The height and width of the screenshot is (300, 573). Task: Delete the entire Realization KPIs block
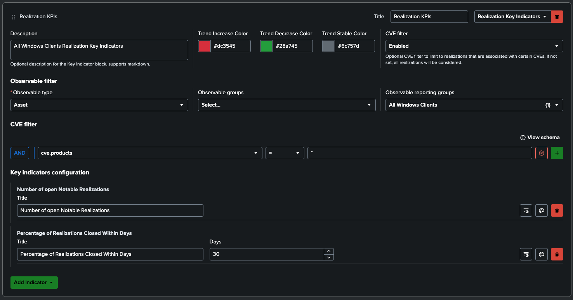pos(557,17)
